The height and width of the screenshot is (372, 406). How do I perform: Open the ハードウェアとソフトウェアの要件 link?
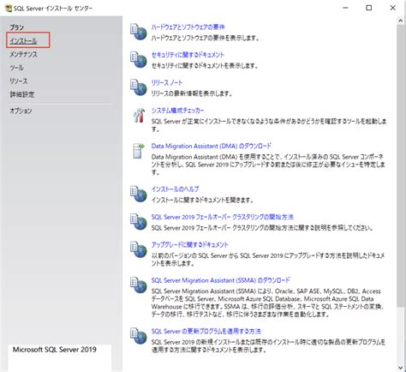coord(188,27)
